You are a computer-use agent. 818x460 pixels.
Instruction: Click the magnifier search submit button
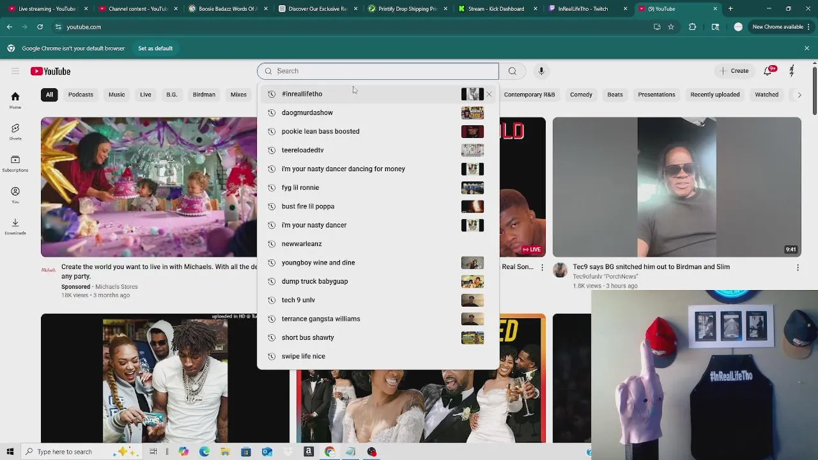[x=513, y=71]
